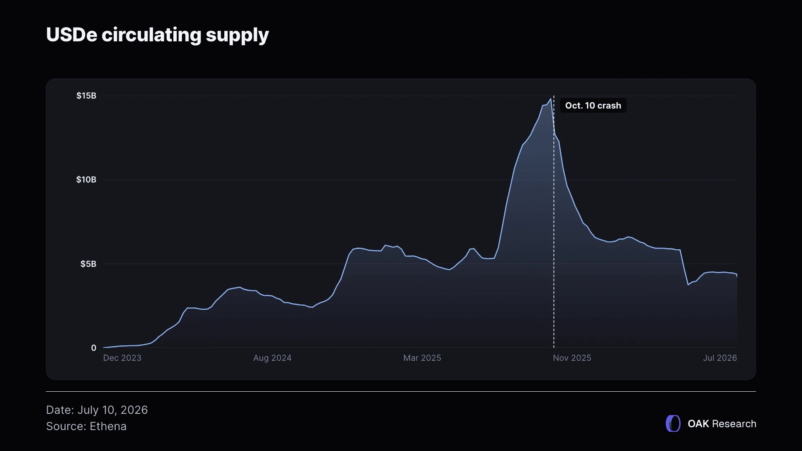Click 'Source: Ethena' text
This screenshot has height=451, width=802.
click(x=86, y=426)
